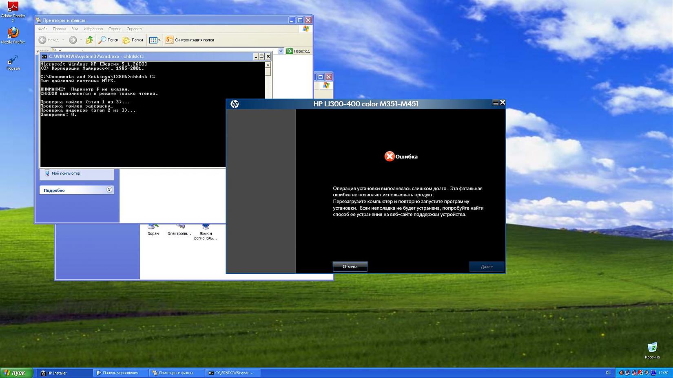Viewport: 673px width, 378px height.
Task: Switch to HP Installer taskbar button
Action: tap(65, 373)
